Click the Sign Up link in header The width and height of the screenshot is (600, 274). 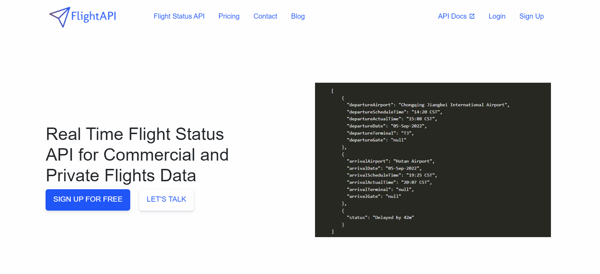[x=531, y=16]
